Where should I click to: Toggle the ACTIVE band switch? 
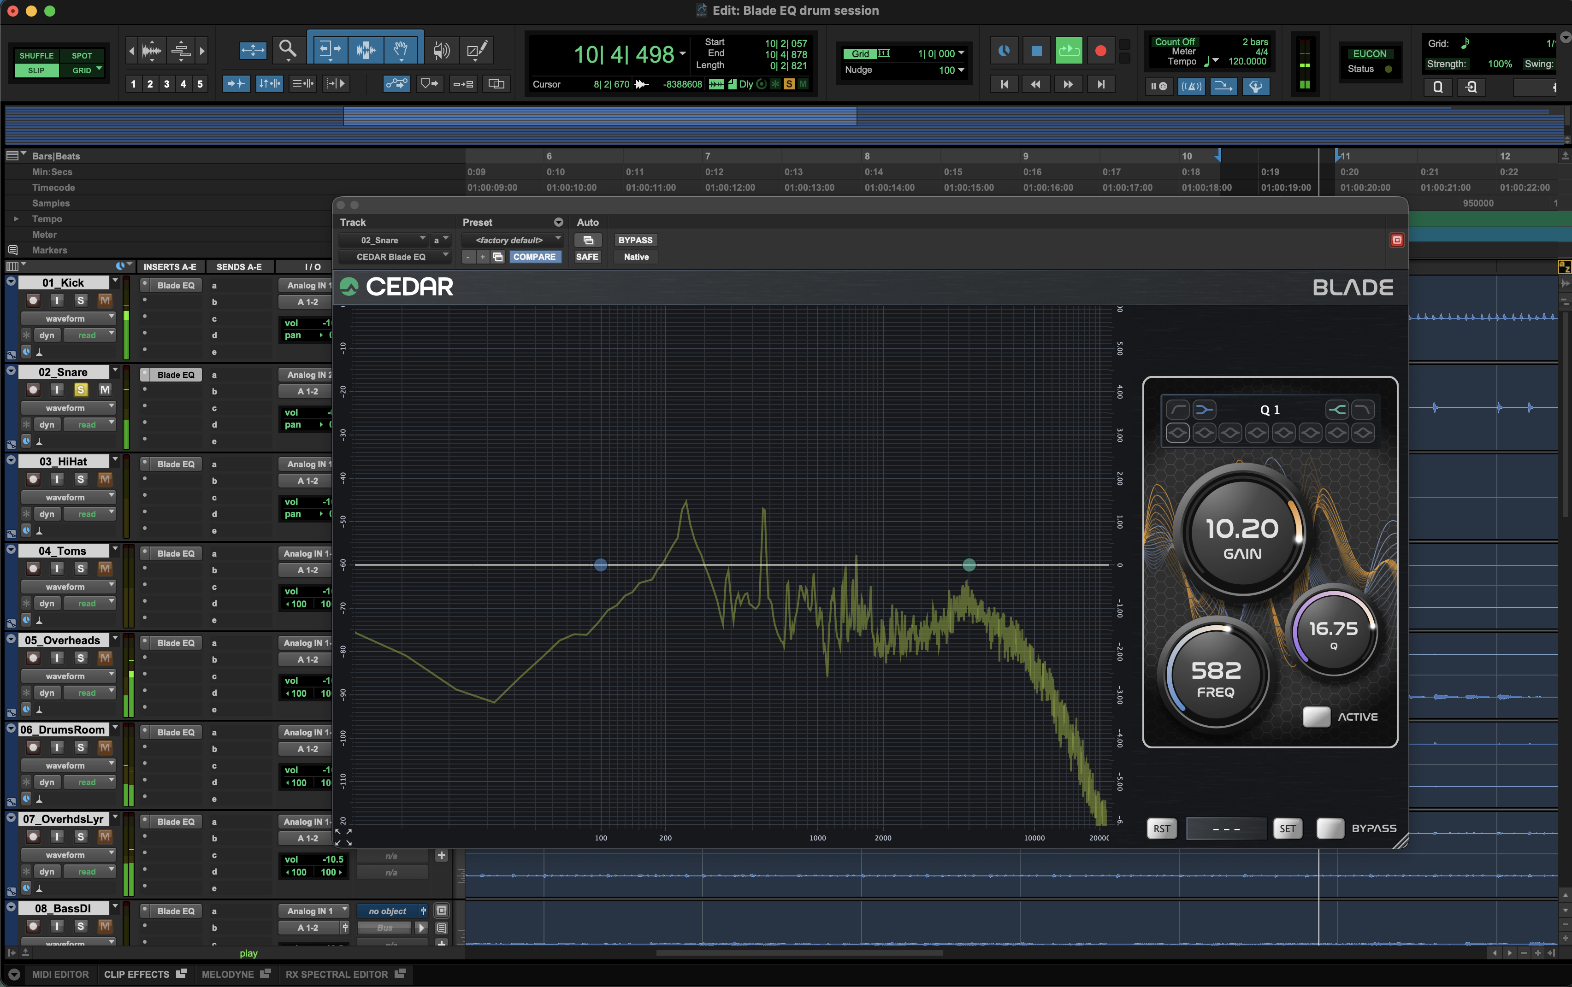(x=1316, y=716)
